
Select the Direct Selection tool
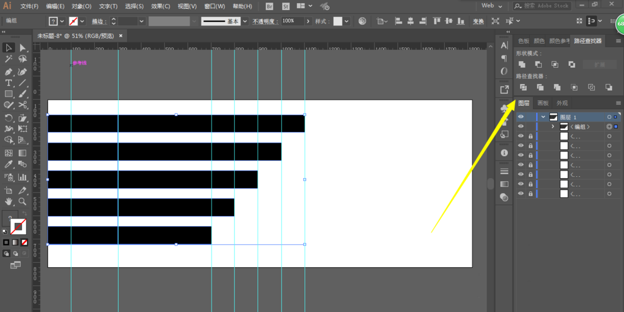[x=22, y=47]
